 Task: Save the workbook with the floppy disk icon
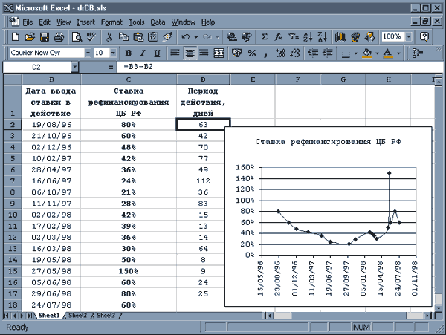pos(45,36)
